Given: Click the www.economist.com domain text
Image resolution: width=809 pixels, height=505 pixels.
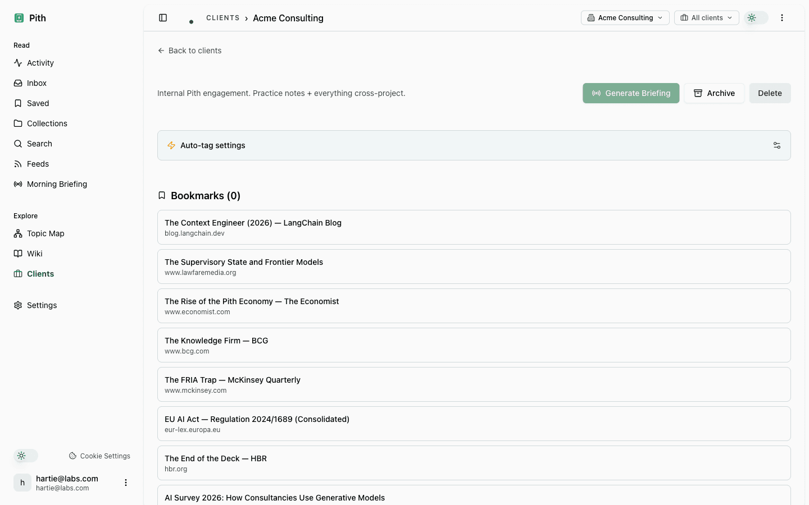Looking at the screenshot, I should [x=197, y=312].
